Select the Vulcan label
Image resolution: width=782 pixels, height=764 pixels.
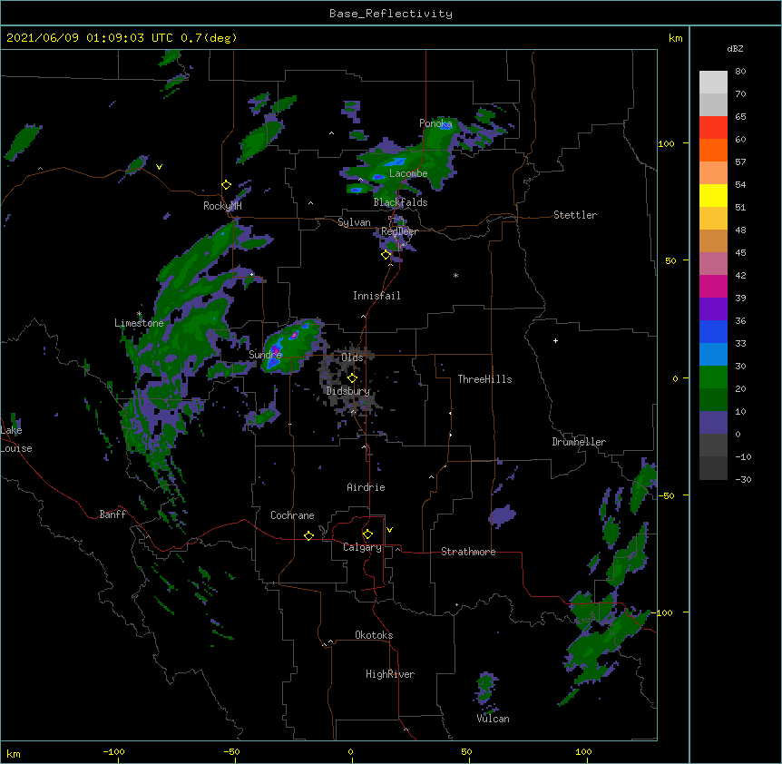pos(493,719)
